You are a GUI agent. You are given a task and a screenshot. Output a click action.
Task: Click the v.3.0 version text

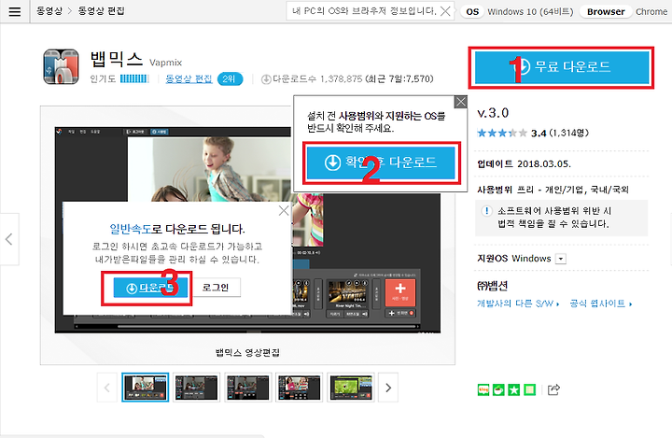click(x=493, y=113)
